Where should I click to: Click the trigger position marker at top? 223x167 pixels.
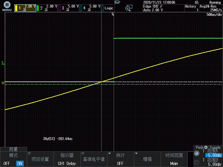(x=113, y=14)
